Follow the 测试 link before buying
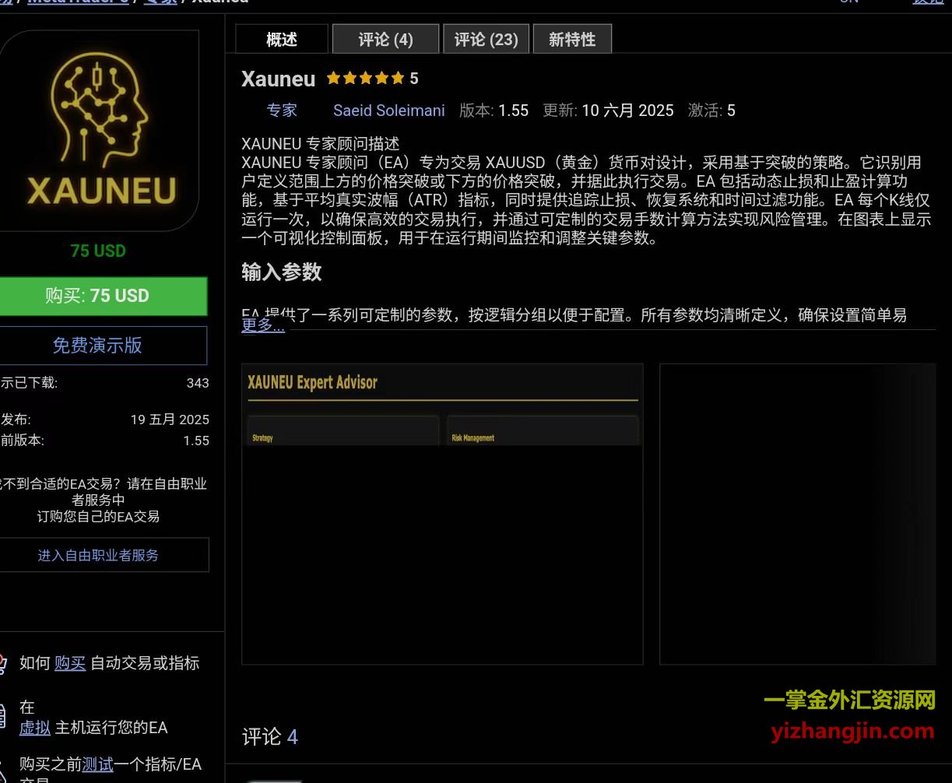The height and width of the screenshot is (783, 952). [x=98, y=764]
